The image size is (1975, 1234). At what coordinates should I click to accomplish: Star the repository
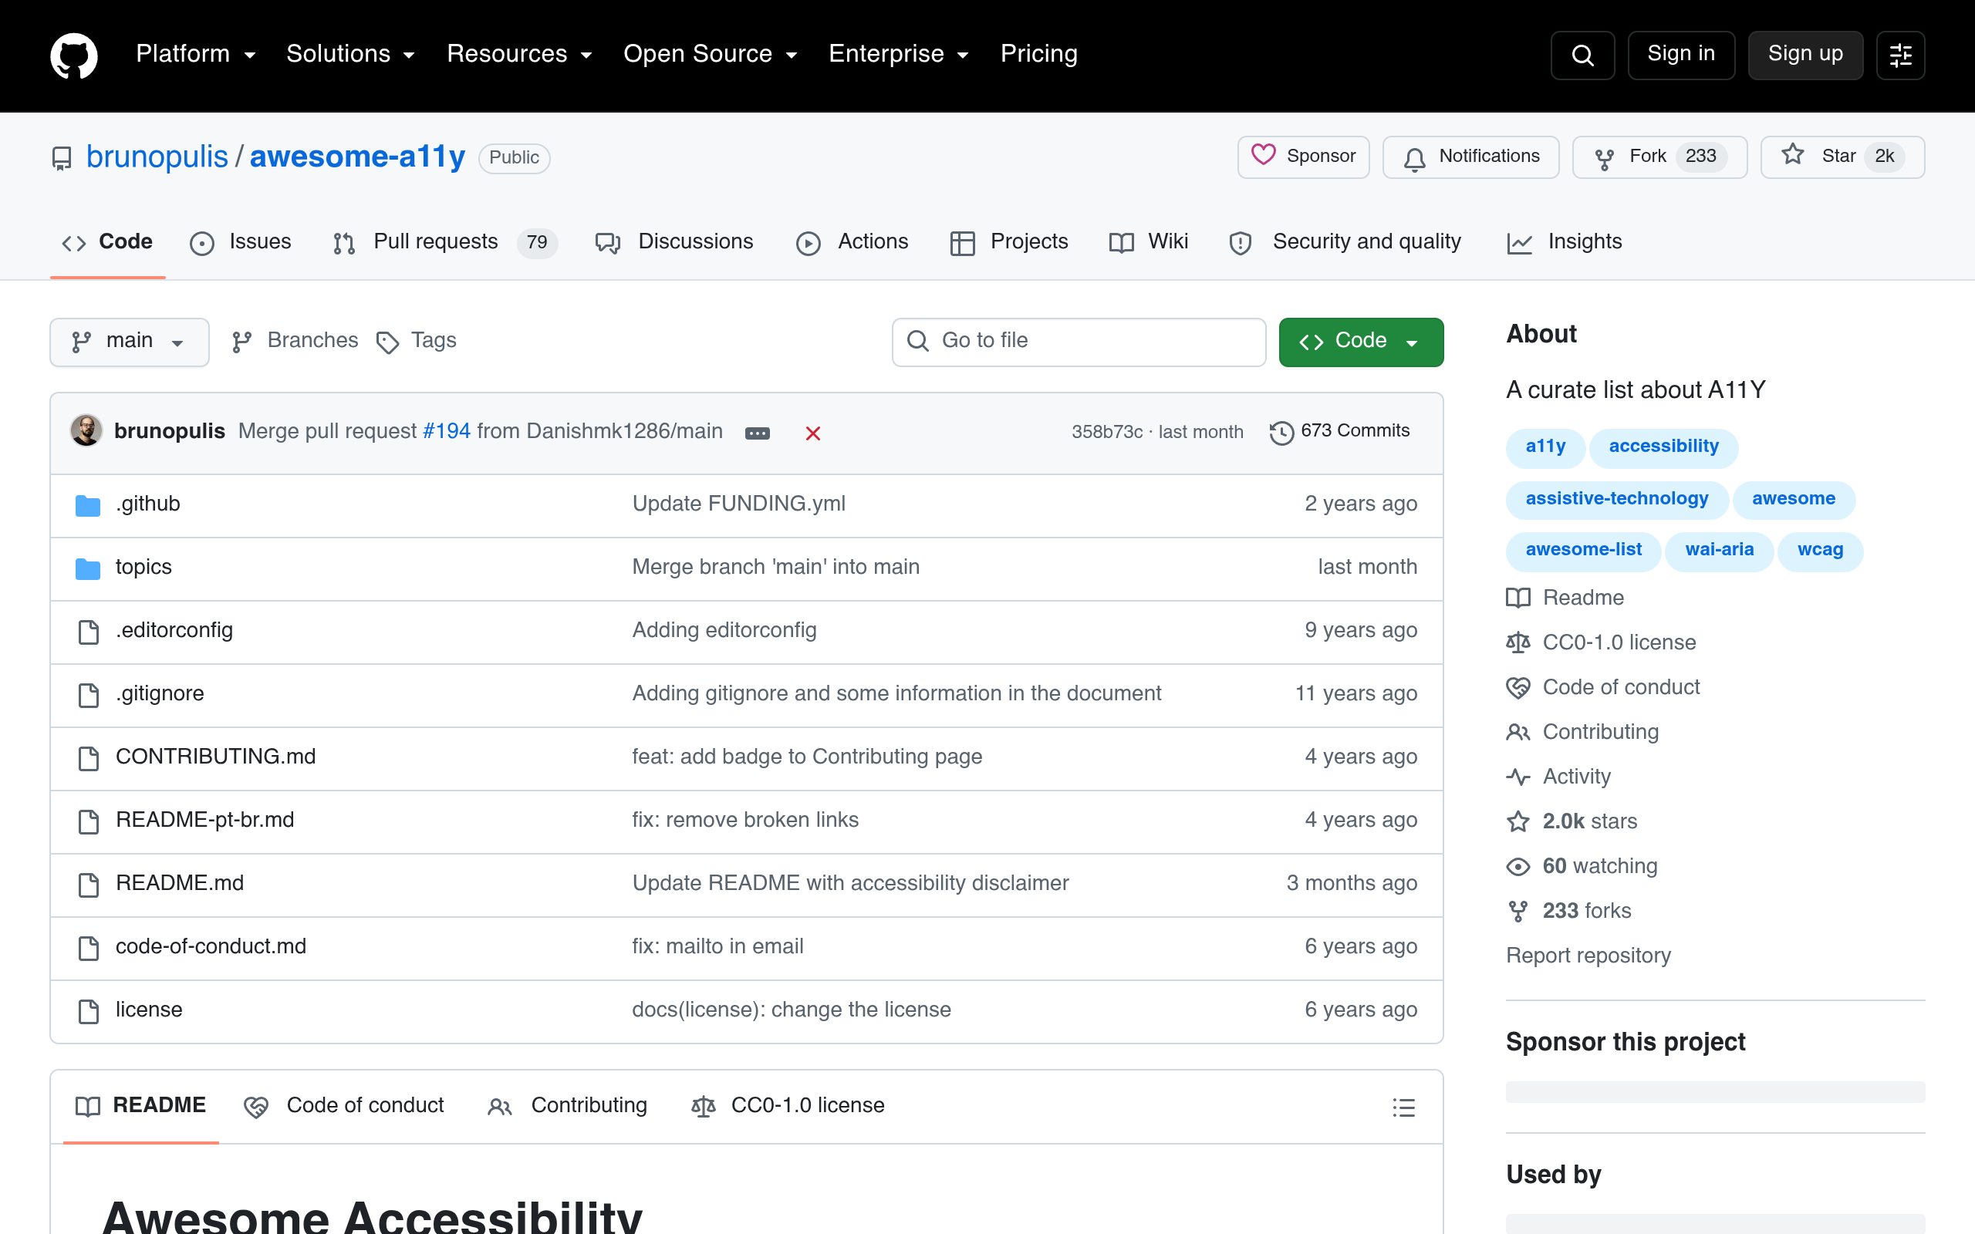(1842, 157)
